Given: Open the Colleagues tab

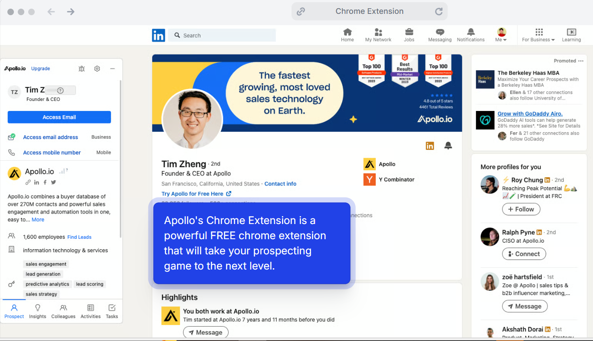Looking at the screenshot, I should tap(63, 311).
